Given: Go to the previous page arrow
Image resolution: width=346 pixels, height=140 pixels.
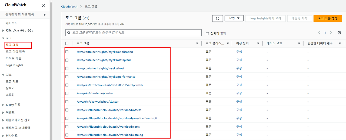Looking at the screenshot, I should point(319,33).
